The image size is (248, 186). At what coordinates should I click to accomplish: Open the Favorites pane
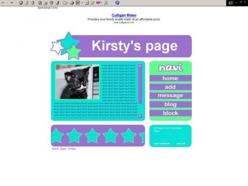tap(45, 3)
